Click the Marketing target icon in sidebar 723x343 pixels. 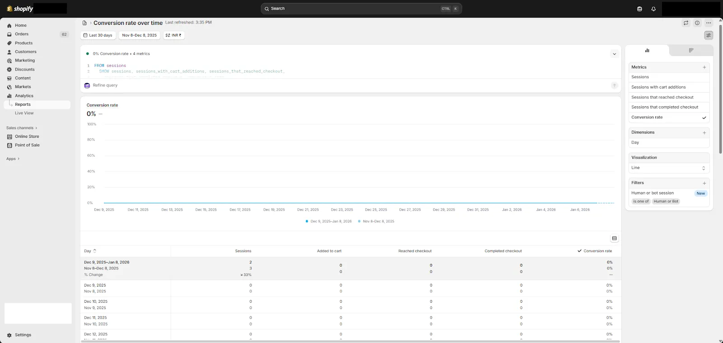pyautogui.click(x=9, y=61)
